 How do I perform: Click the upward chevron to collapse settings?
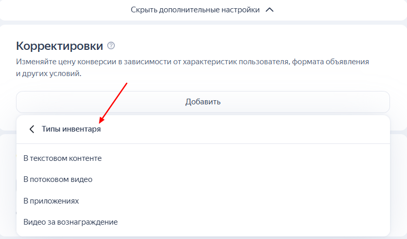pyautogui.click(x=269, y=10)
